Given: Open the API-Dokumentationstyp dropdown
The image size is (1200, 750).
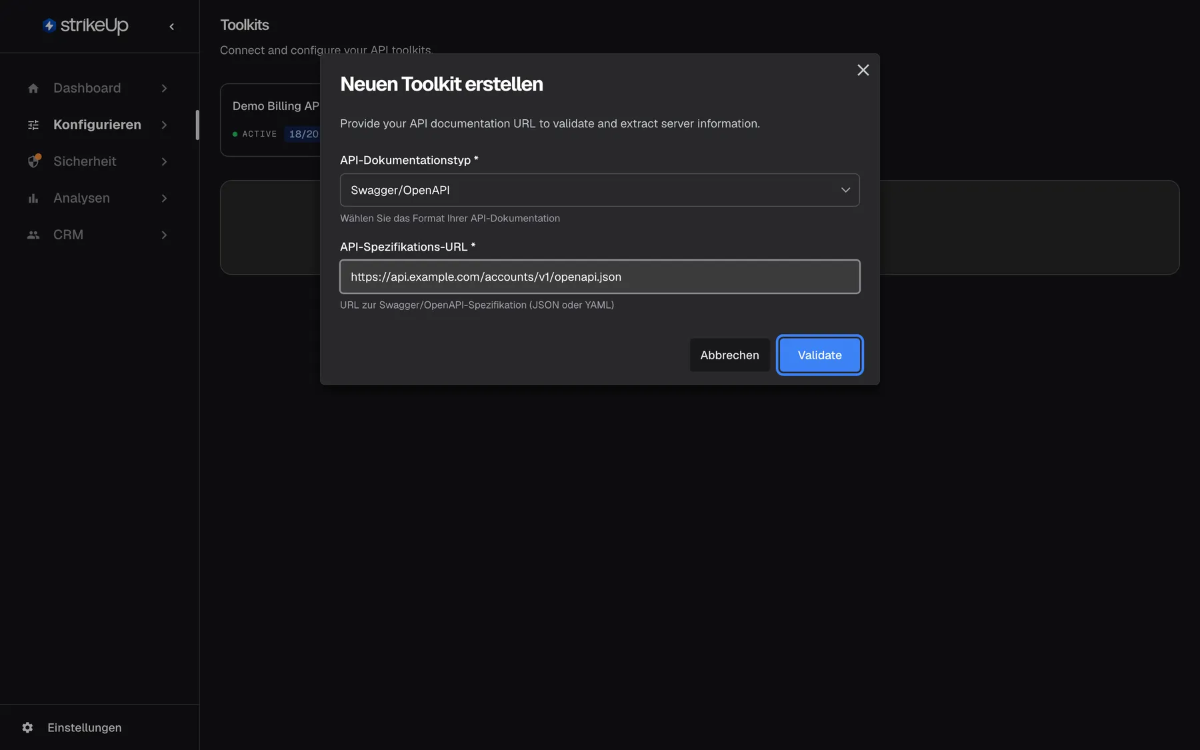Looking at the screenshot, I should click(x=600, y=190).
